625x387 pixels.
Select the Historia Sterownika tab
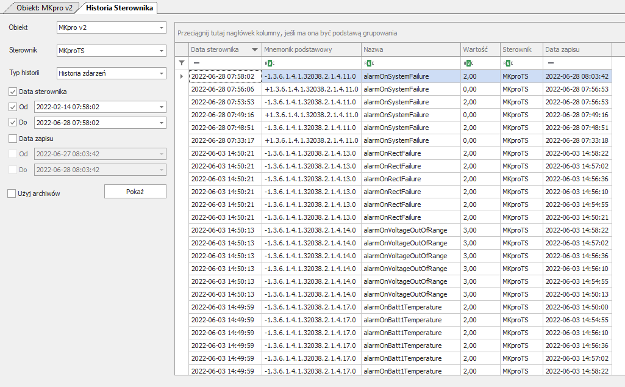[x=119, y=8]
